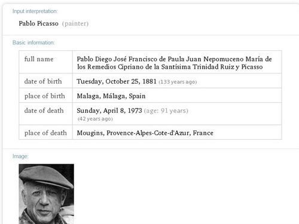Select the 'place of death' row label

click(45, 133)
